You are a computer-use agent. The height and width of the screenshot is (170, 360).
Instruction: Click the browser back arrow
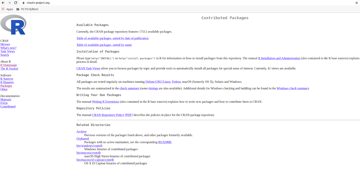click(x=3, y=3)
